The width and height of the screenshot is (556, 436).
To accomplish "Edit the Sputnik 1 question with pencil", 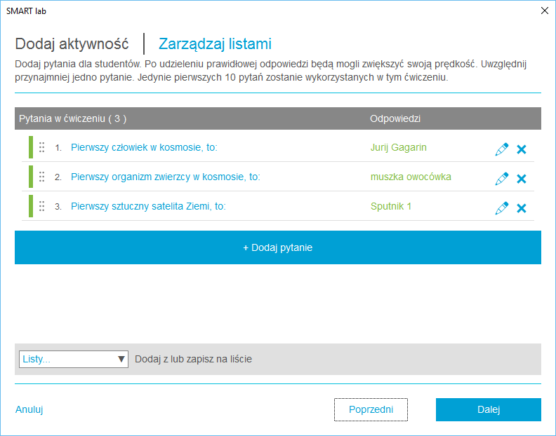I will (502, 208).
